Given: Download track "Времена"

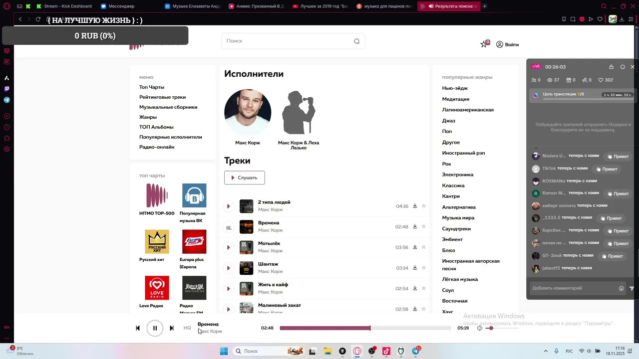Looking at the screenshot, I should (415, 226).
